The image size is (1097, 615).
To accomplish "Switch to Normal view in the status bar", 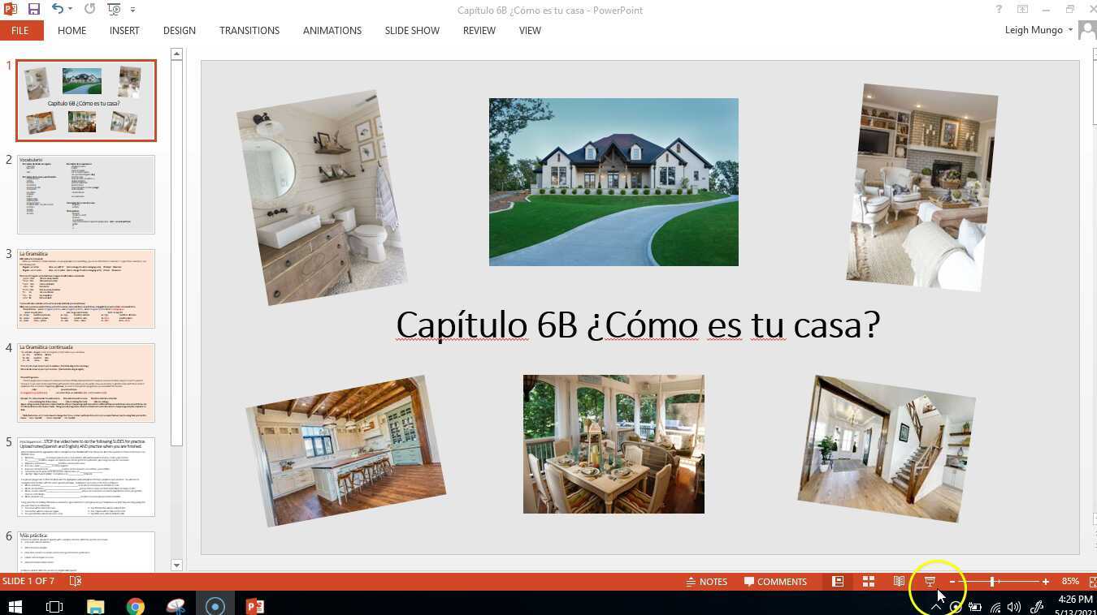I will [x=837, y=581].
